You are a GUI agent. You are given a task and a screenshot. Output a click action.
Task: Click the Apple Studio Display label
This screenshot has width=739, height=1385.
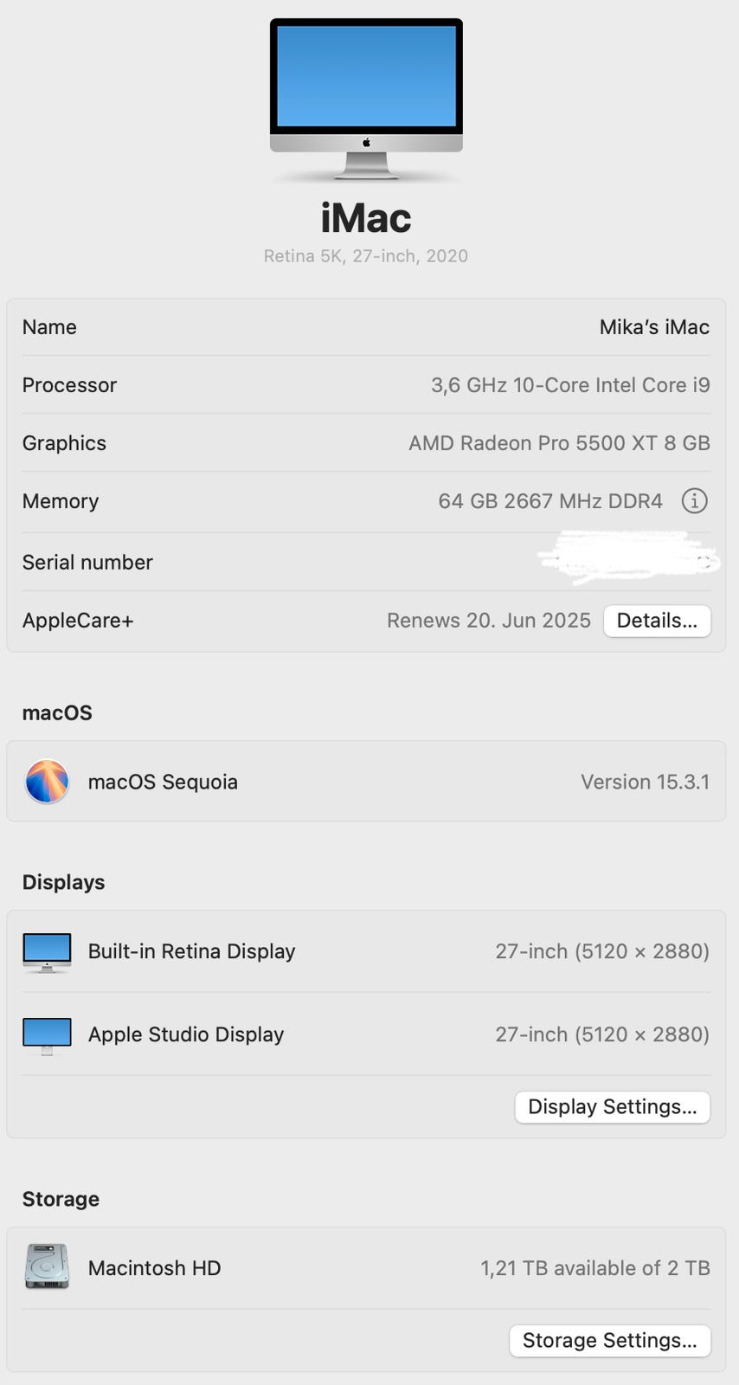coord(186,1034)
